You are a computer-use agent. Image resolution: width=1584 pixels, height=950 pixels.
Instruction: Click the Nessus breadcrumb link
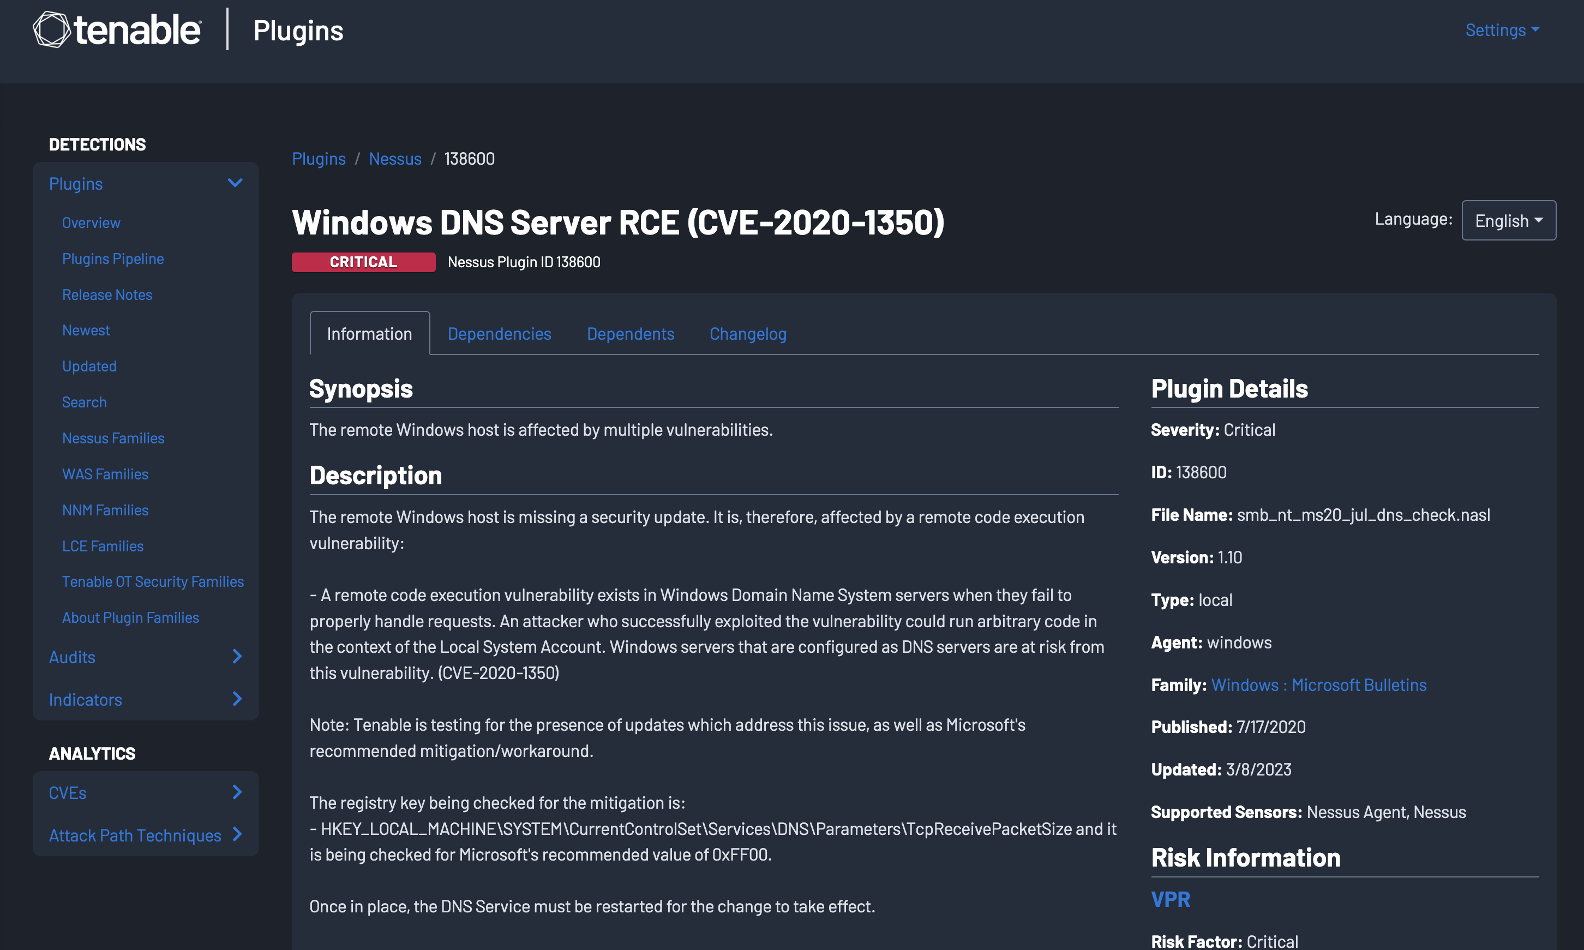[394, 159]
